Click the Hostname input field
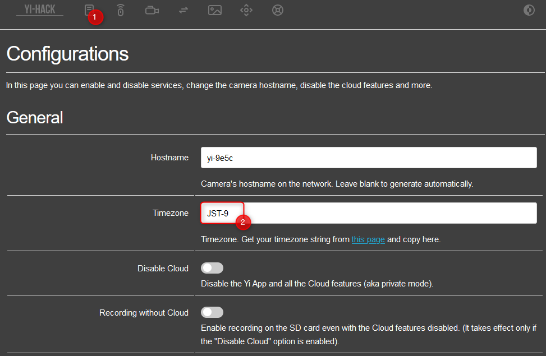This screenshot has width=546, height=356. click(x=369, y=158)
